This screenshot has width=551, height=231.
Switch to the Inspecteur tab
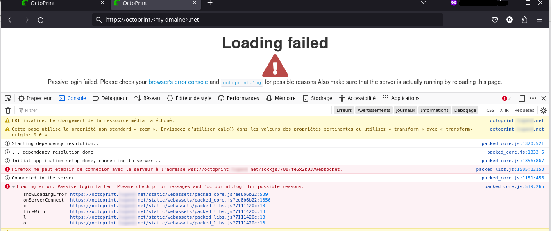click(x=35, y=98)
